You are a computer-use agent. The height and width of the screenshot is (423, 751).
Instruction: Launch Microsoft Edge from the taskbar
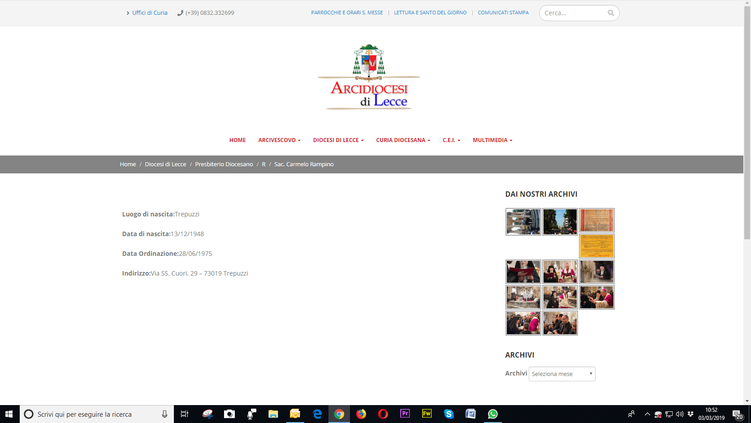pos(317,414)
